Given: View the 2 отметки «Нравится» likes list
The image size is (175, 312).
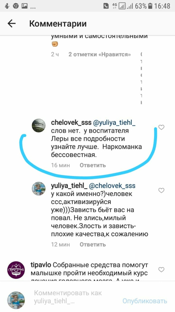Looking at the screenshot, I should point(100,54).
